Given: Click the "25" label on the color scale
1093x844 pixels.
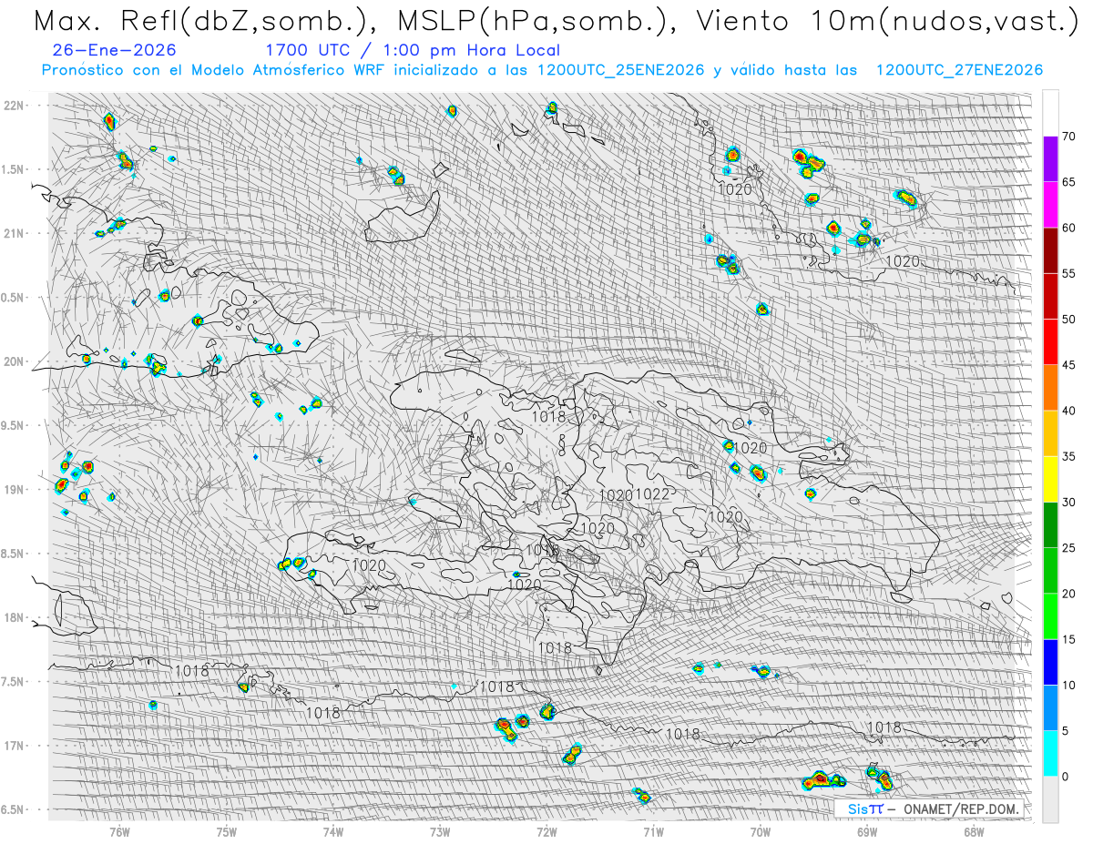Looking at the screenshot, I should (x=1068, y=547).
